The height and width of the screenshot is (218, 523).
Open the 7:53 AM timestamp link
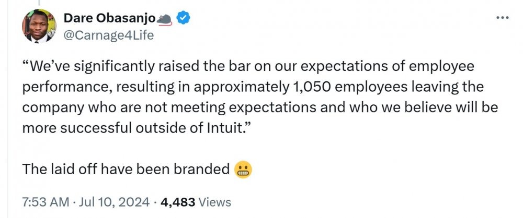pyautogui.click(x=46, y=202)
